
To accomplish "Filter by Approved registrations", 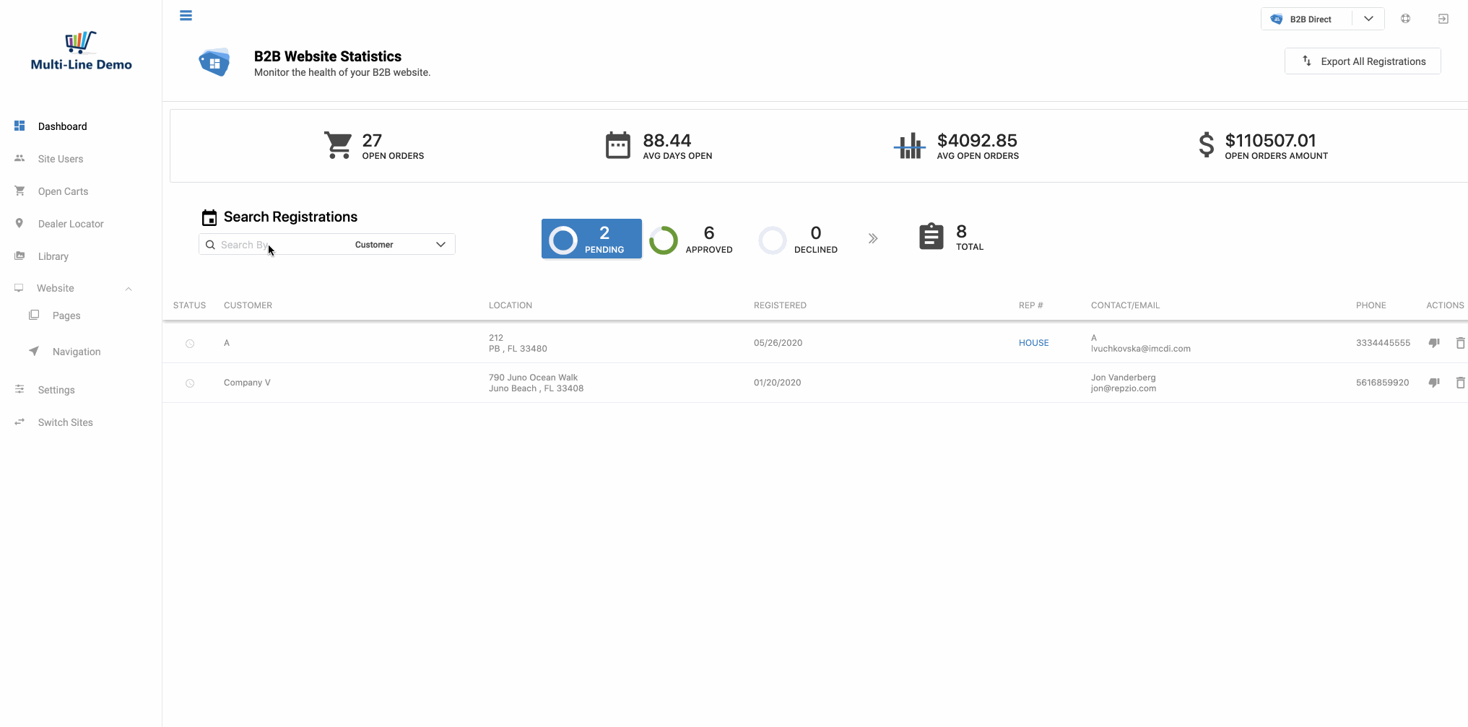I will click(x=691, y=240).
